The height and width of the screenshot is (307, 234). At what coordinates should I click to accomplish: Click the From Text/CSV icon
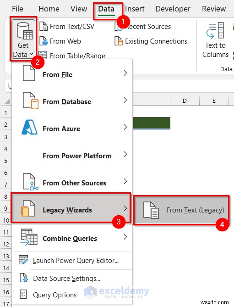pyautogui.click(x=44, y=27)
